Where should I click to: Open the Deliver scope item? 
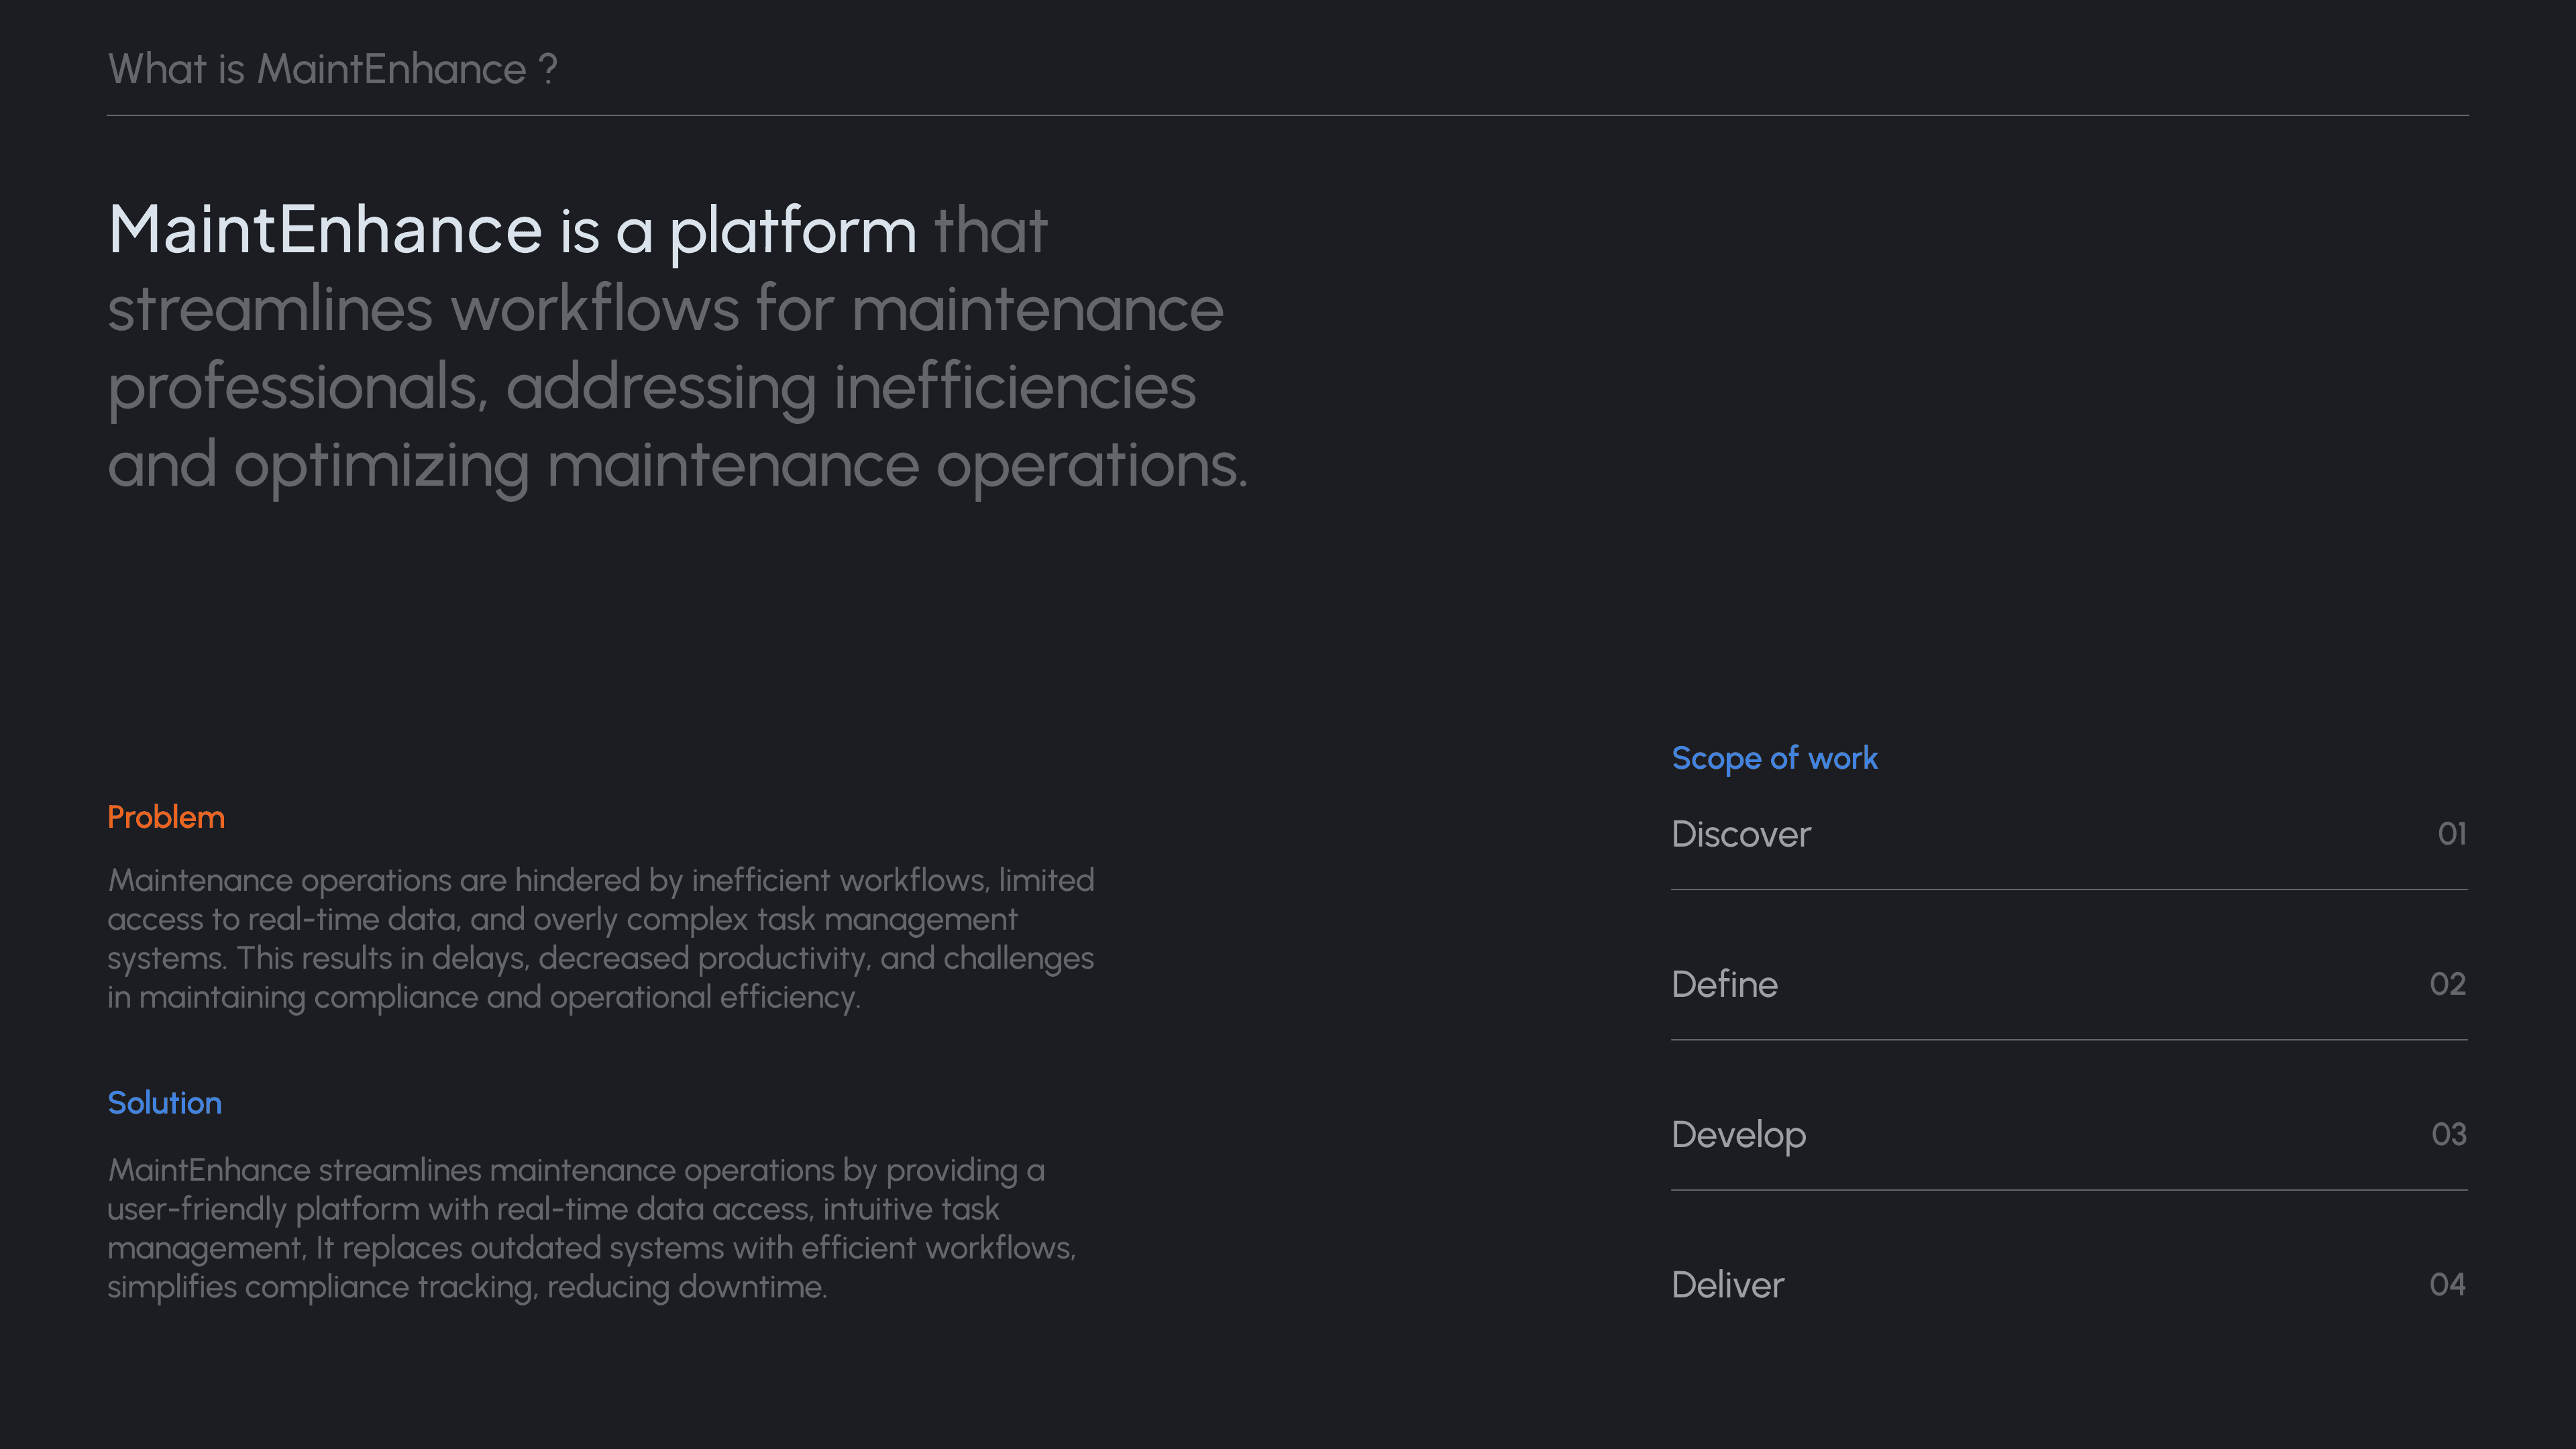[x=1727, y=1285]
